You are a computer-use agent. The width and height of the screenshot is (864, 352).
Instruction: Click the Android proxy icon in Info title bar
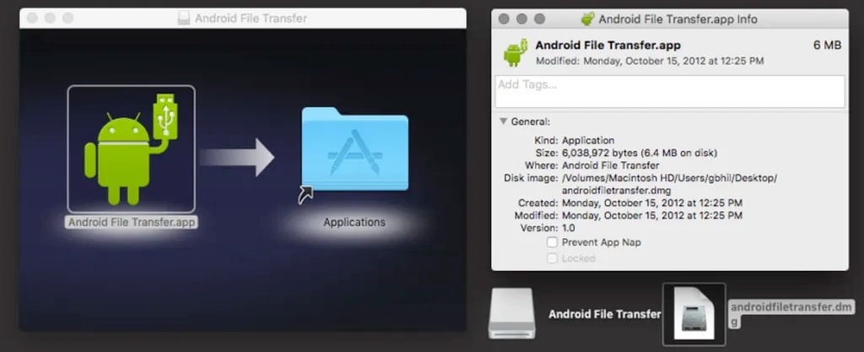click(588, 19)
